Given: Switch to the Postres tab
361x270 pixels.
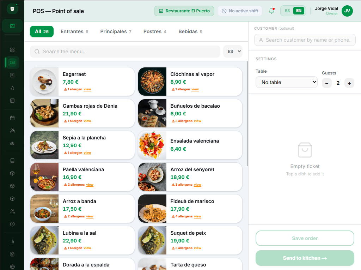Looking at the screenshot, I should click(155, 32).
